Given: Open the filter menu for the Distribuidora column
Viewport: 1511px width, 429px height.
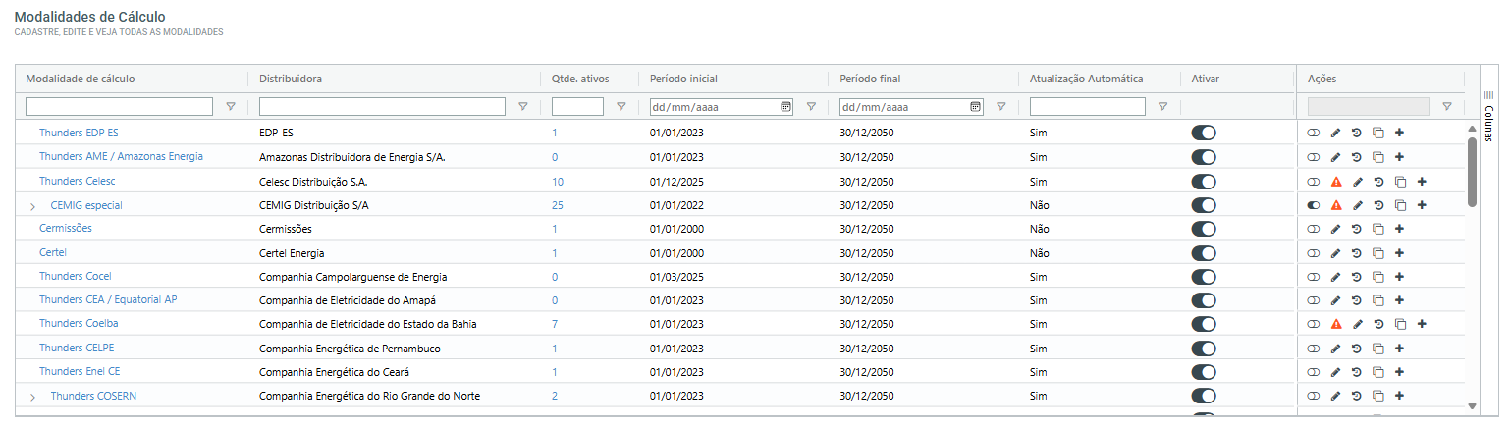Looking at the screenshot, I should click(x=523, y=107).
